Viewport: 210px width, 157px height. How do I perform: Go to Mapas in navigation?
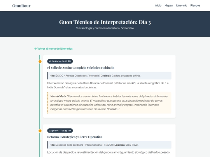click(169, 5)
